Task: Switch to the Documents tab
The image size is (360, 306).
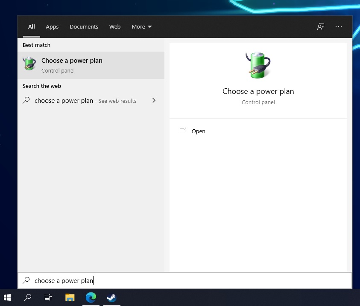Action: coord(84,27)
